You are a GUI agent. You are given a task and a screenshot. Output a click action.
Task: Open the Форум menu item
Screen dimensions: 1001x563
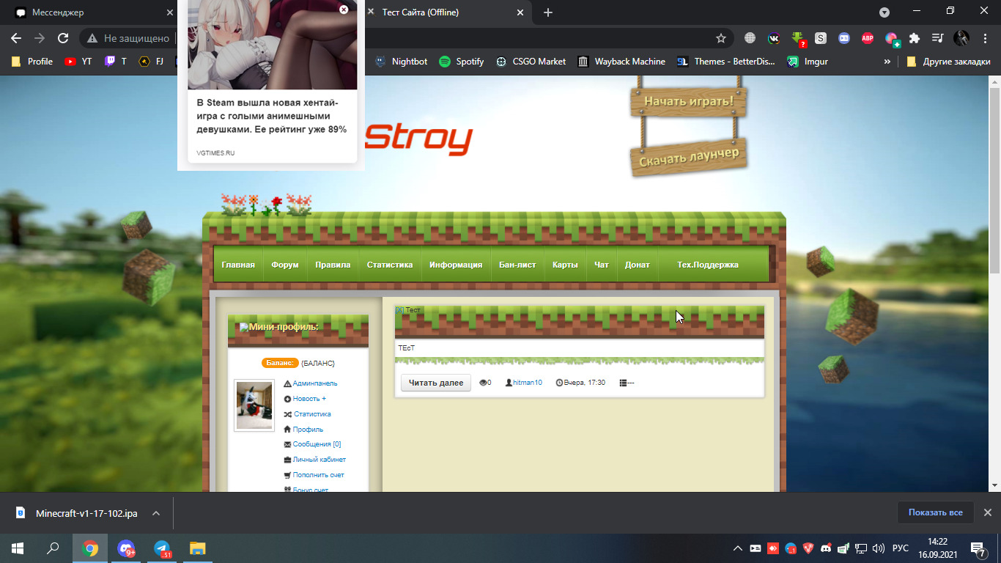[x=284, y=265]
